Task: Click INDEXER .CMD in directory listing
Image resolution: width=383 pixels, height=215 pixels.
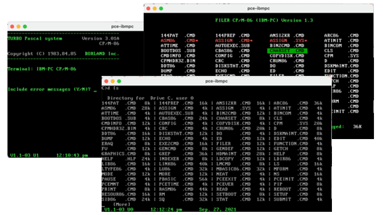Action: click(176, 159)
